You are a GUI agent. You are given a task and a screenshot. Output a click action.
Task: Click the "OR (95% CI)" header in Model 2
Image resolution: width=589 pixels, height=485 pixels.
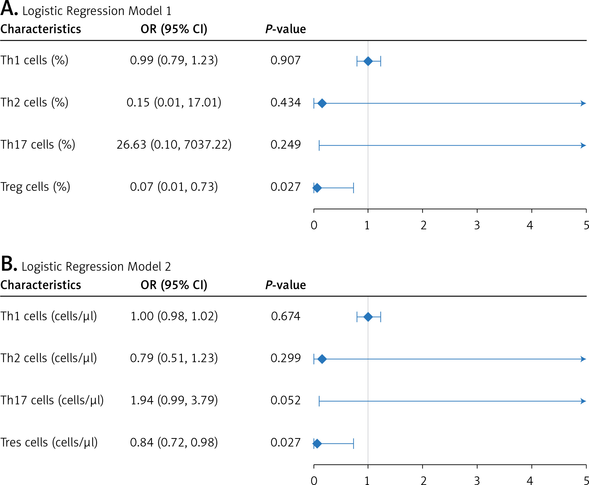click(174, 285)
